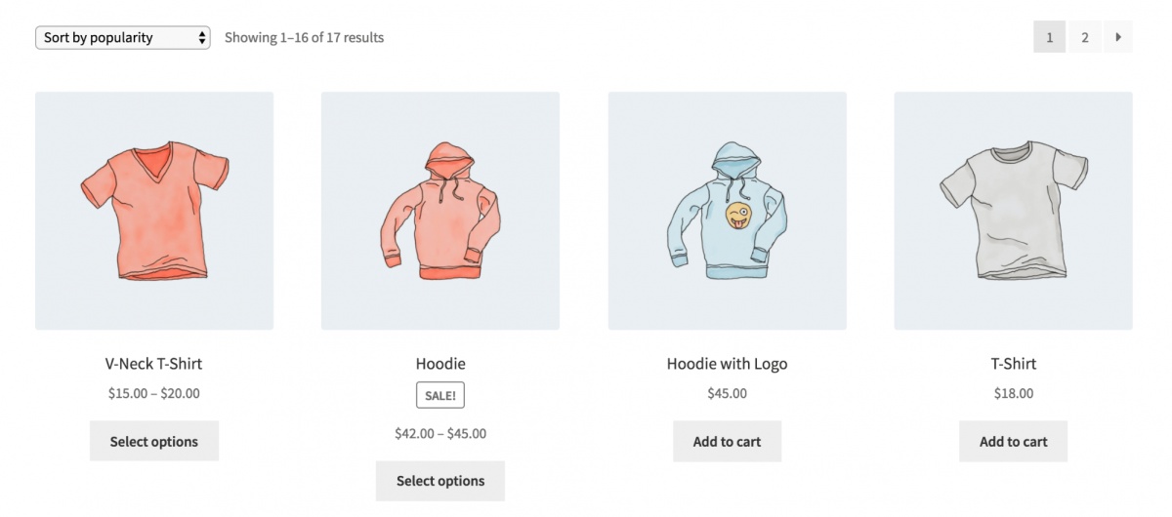View the Hoodie with Logo image

pos(727,211)
